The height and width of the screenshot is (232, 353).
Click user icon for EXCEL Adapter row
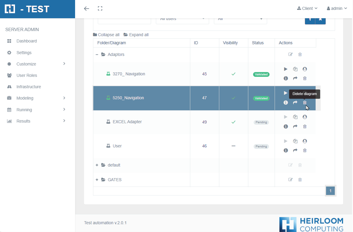pyautogui.click(x=305, y=117)
